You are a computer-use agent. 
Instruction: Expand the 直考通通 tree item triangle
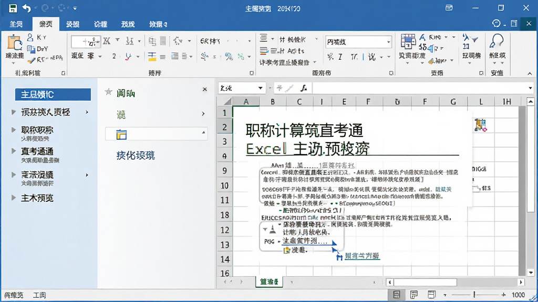click(13, 150)
